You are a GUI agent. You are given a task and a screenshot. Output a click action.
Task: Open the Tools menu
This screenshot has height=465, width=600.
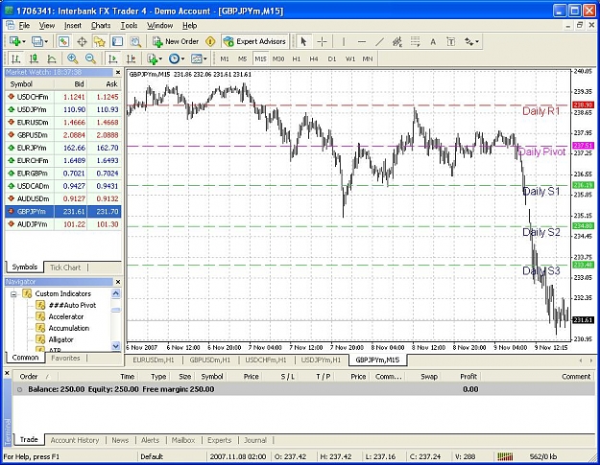[x=129, y=25]
